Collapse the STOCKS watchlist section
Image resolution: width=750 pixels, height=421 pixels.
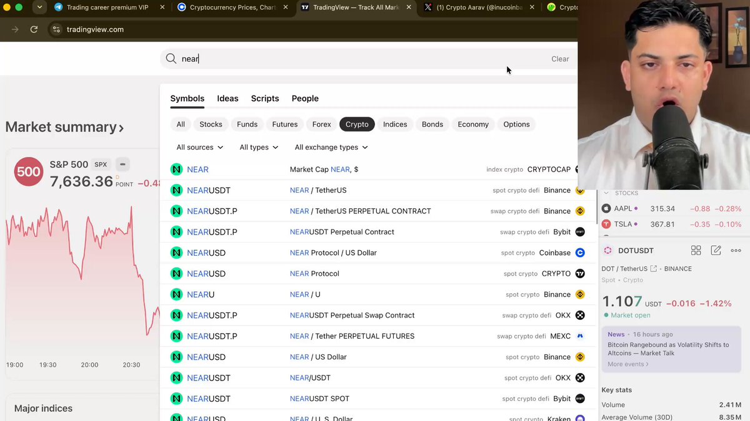606,193
